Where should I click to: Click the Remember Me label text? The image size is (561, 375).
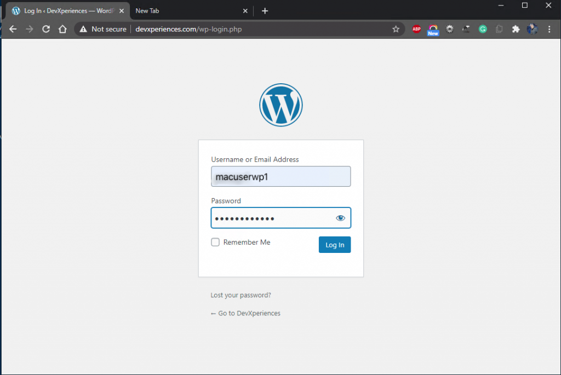point(247,242)
